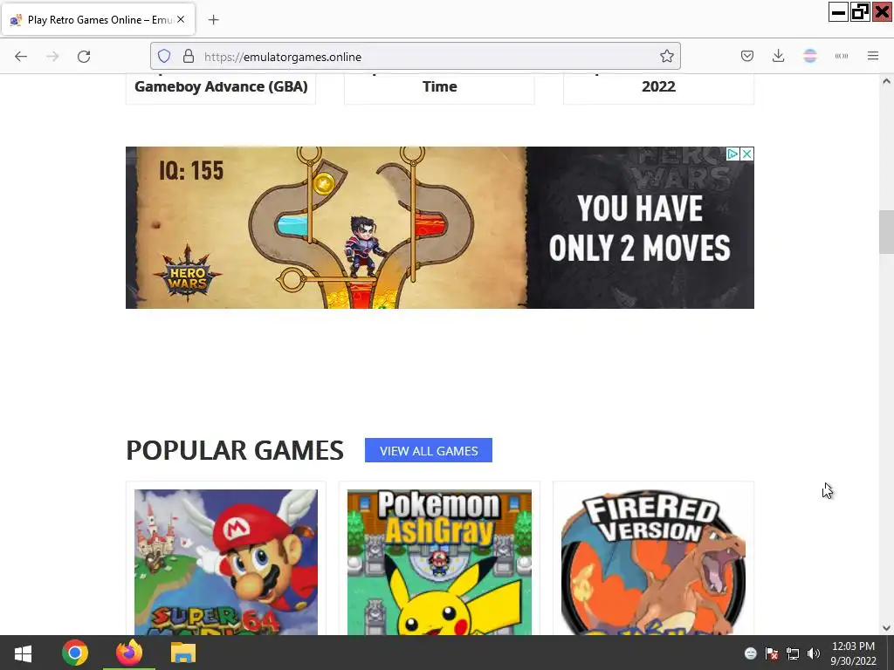Click the page scrollbar thumb

coord(886,232)
